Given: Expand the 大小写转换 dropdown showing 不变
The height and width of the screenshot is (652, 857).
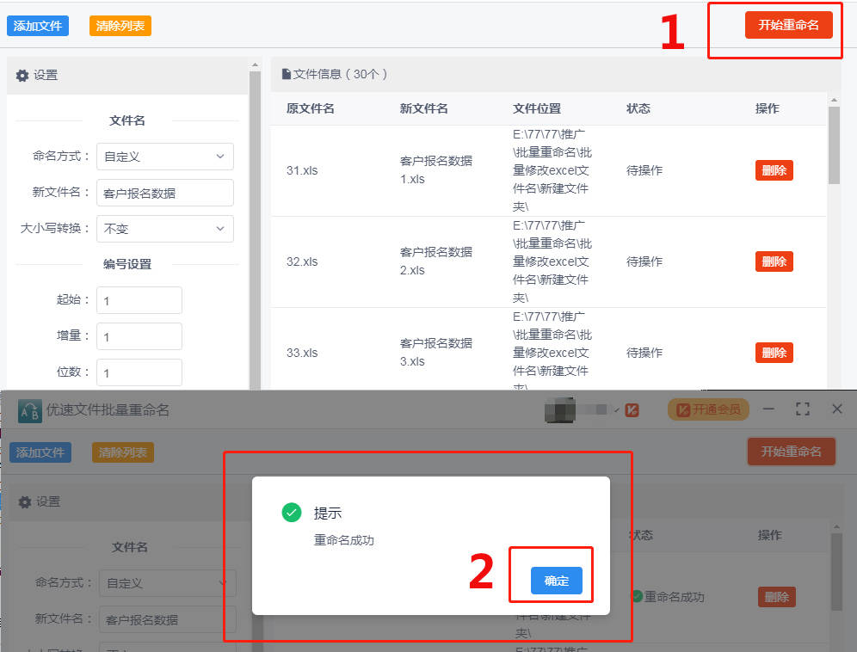Looking at the screenshot, I should (164, 229).
